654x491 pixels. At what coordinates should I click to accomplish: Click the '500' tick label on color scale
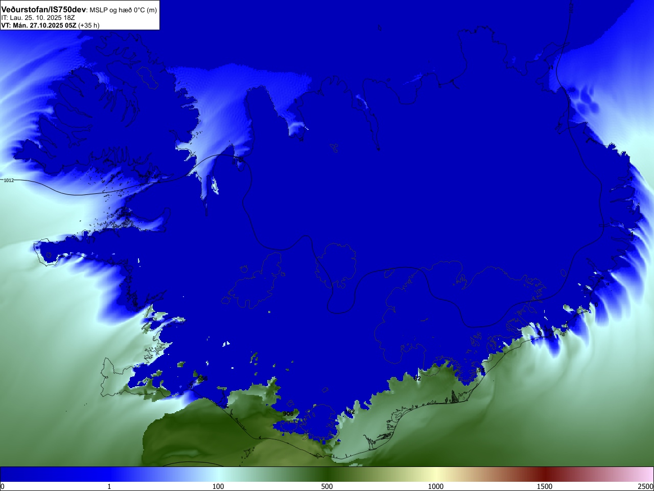click(327, 486)
